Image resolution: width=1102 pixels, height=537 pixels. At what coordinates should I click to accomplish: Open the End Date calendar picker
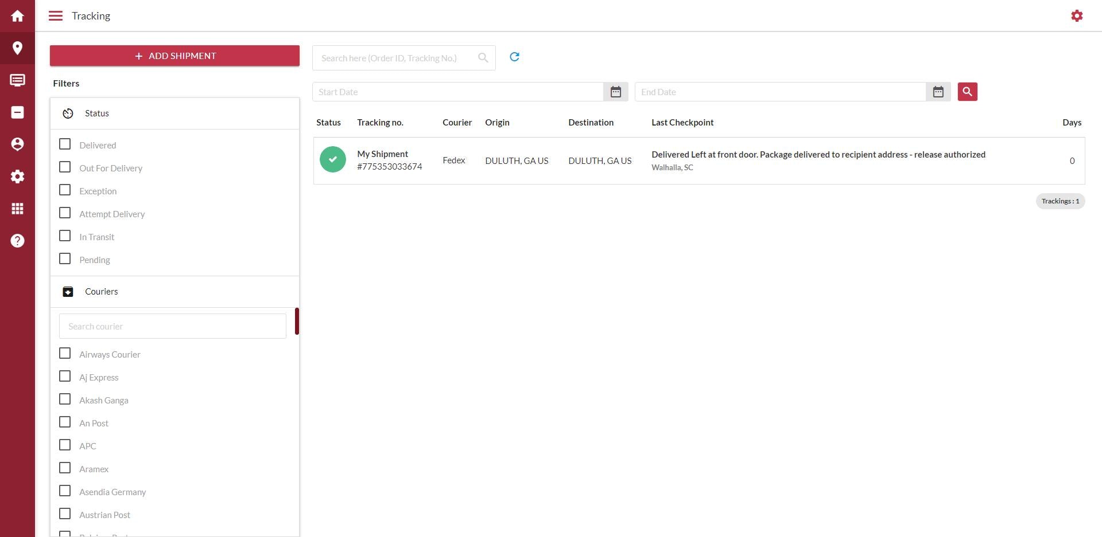click(x=938, y=92)
